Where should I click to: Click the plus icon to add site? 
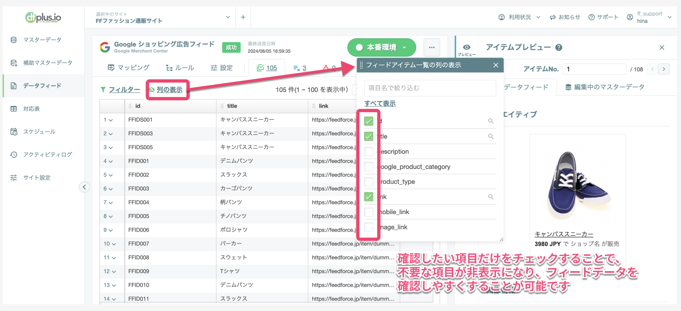(243, 17)
